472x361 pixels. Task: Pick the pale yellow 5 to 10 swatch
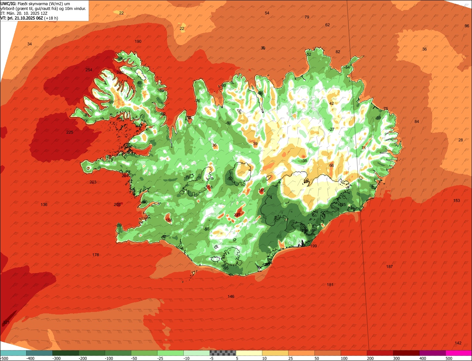[249, 353]
